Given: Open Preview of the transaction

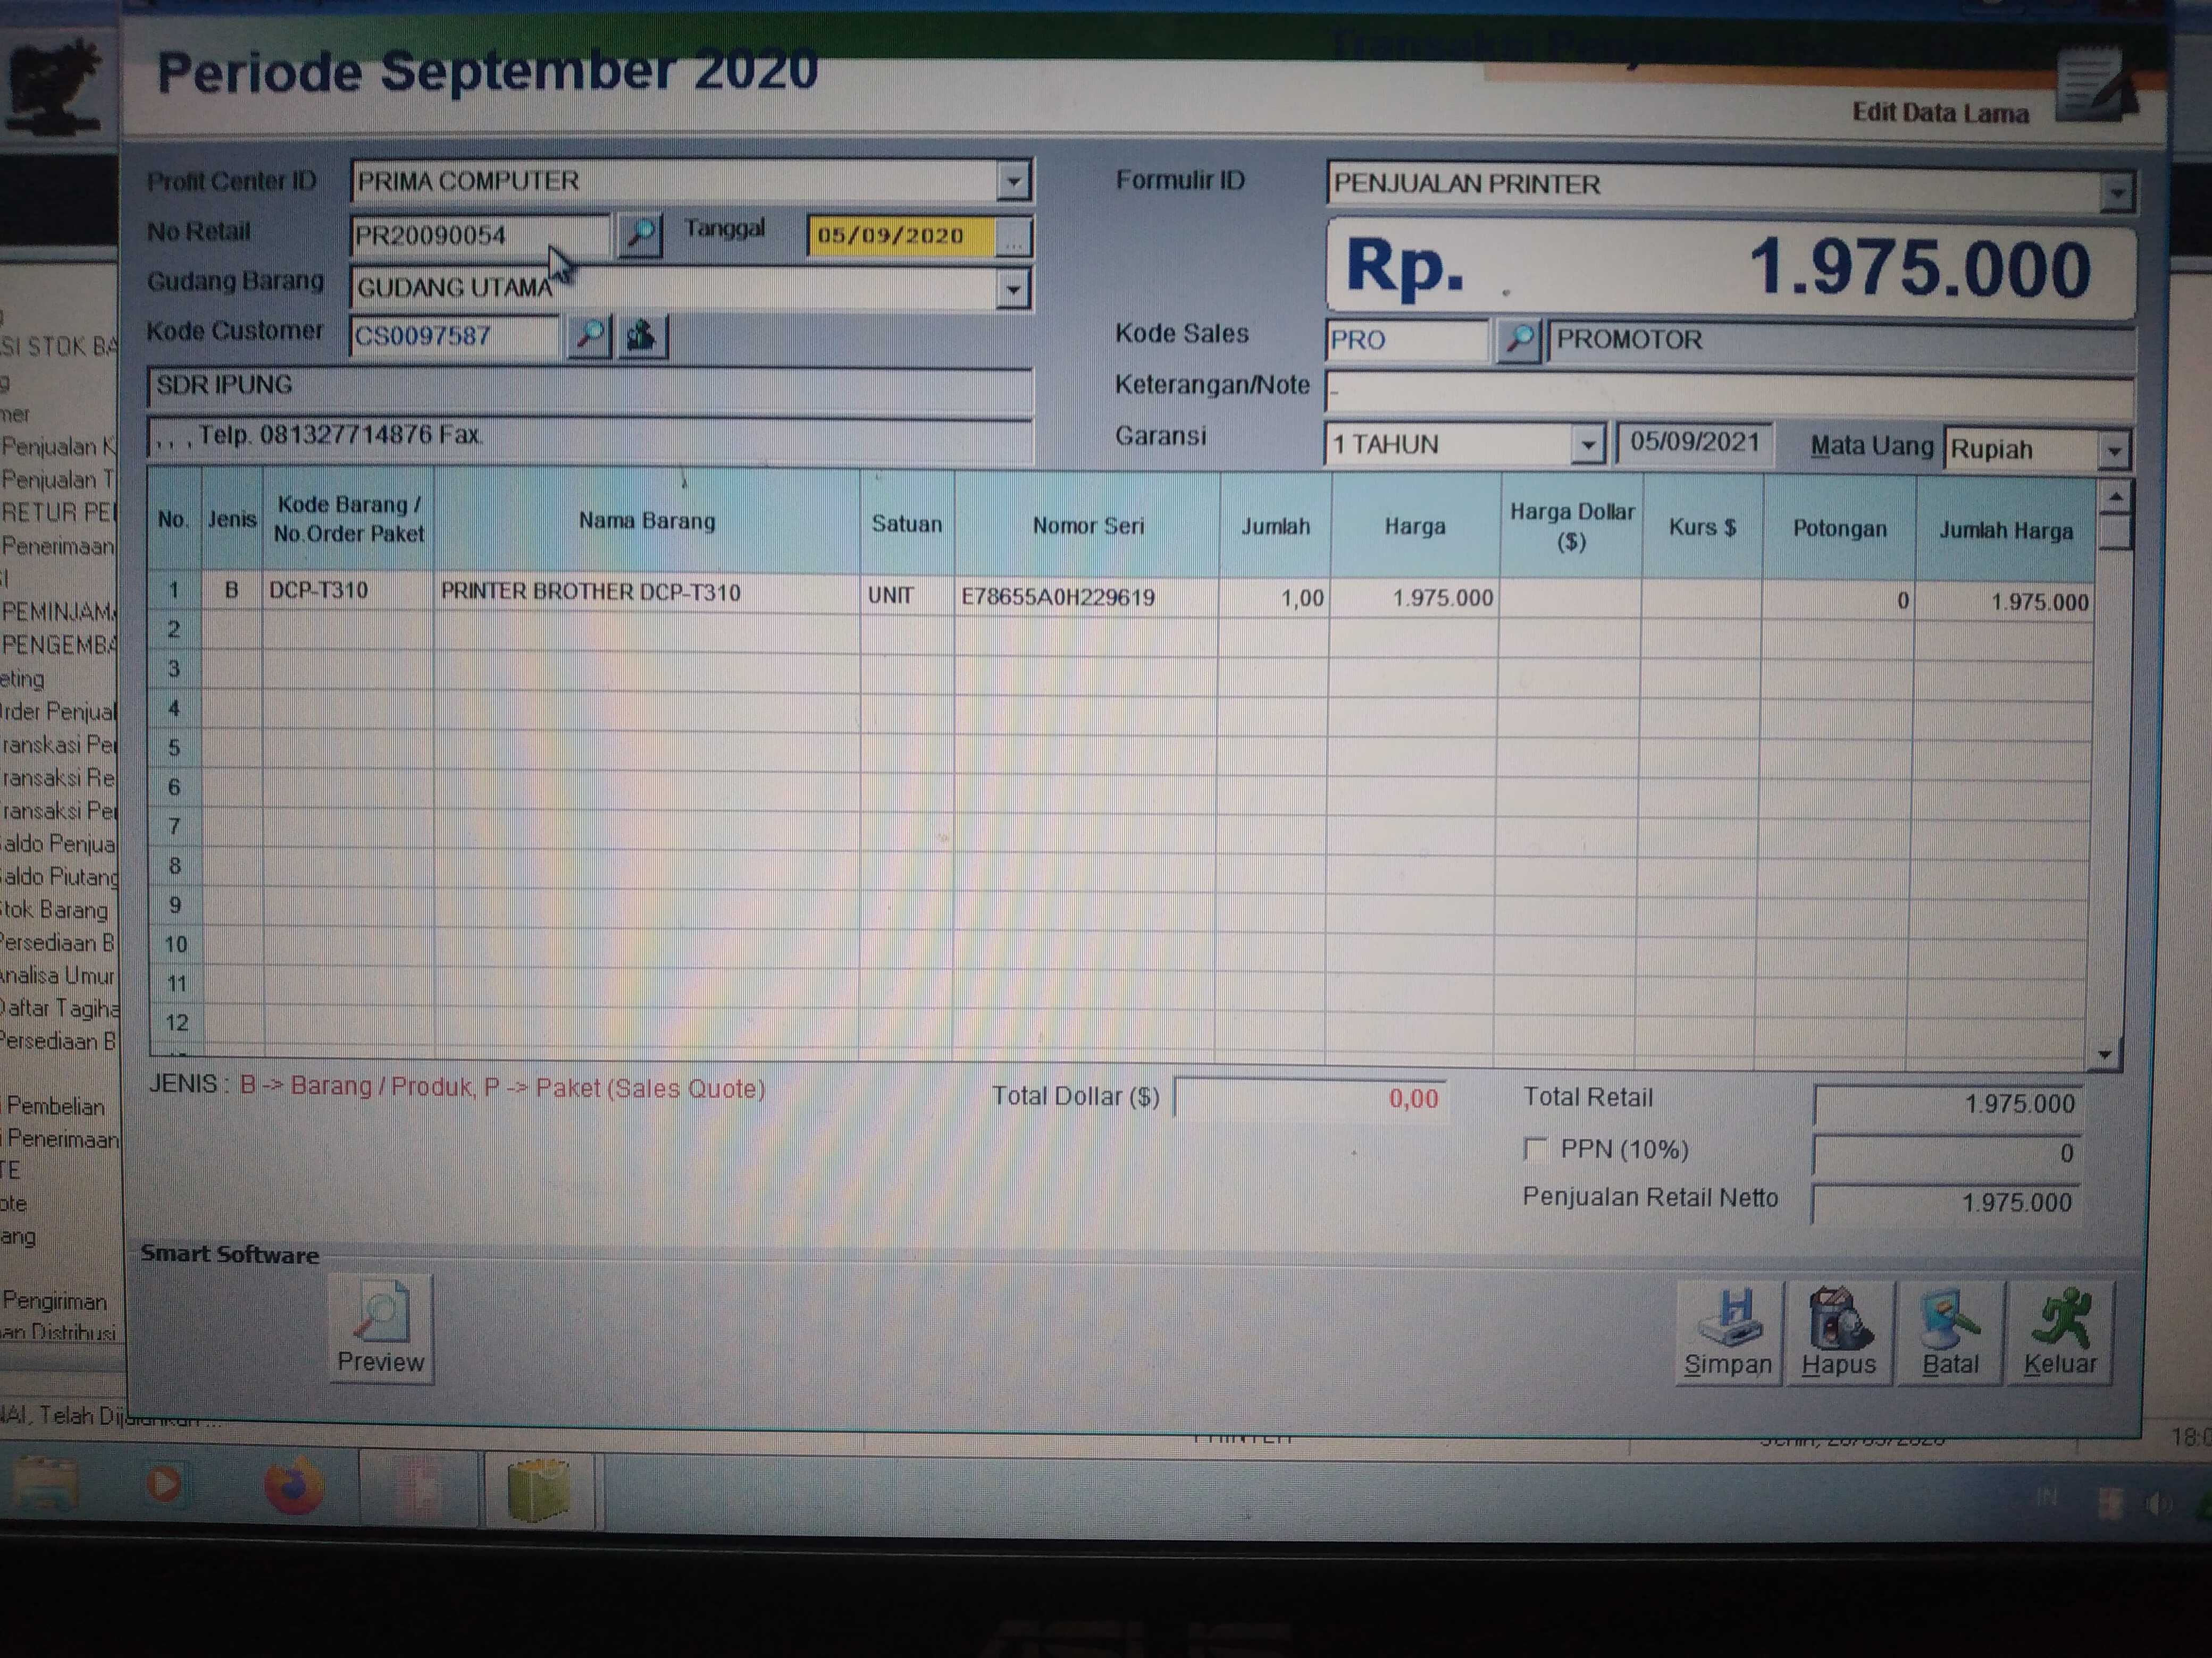Looking at the screenshot, I should click(380, 1329).
